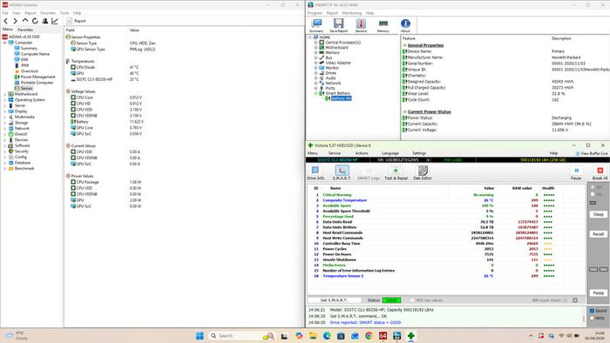This screenshot has width=610, height=343.
Task: Expand Video Adapter node in HWiNFO
Action: [315, 63]
